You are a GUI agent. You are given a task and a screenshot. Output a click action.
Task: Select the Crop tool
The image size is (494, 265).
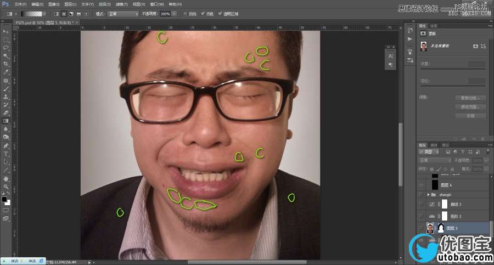(x=5, y=64)
